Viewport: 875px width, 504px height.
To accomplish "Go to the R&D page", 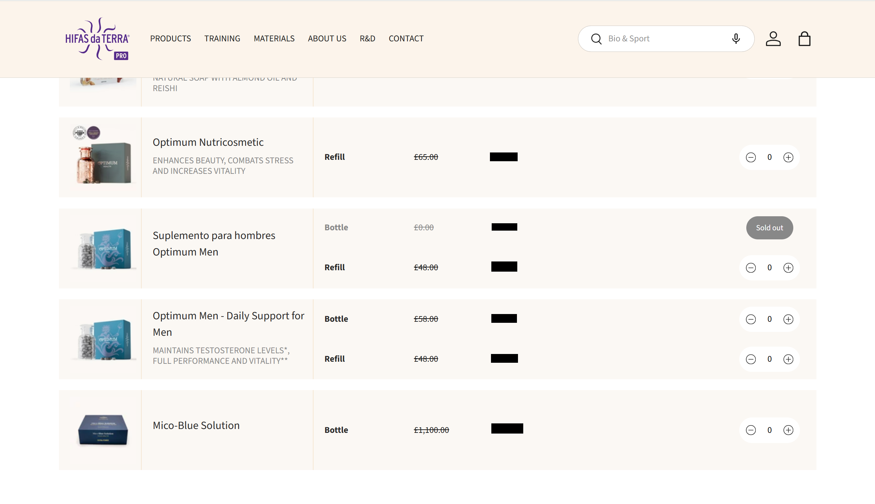I will pos(367,39).
